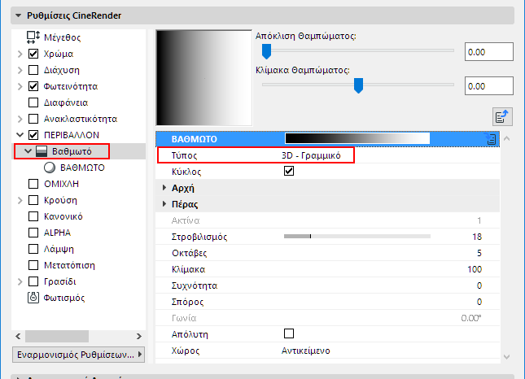Click the Σπόρος value 0
The image size is (525, 379).
[479, 302]
